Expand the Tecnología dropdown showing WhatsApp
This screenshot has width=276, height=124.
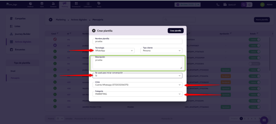(114, 50)
